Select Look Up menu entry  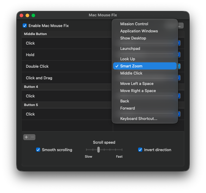click(145, 59)
